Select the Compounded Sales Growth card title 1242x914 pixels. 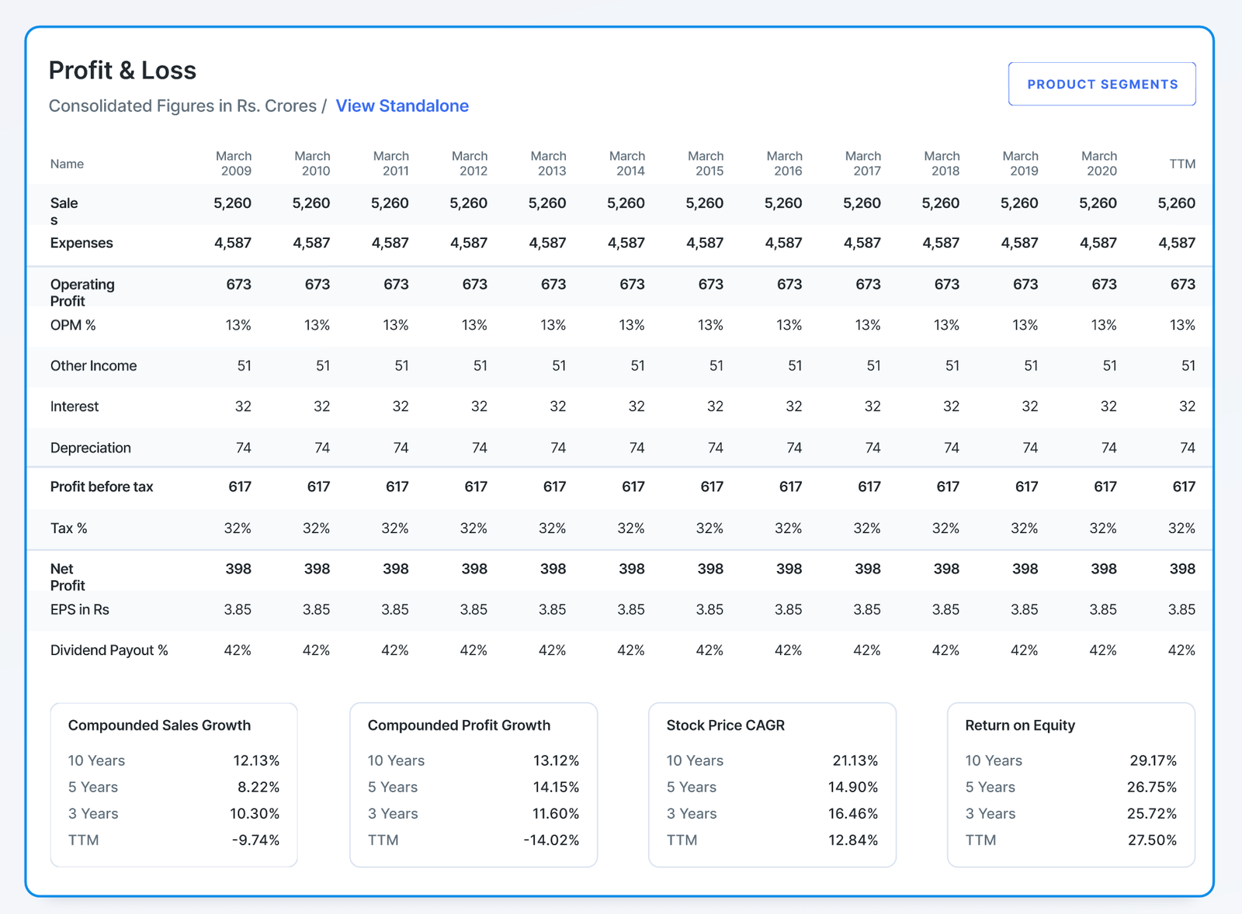159,725
